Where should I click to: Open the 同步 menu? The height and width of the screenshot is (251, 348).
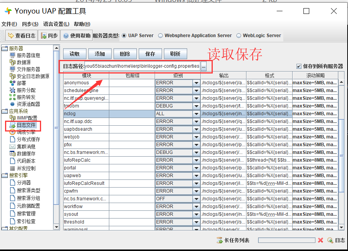click(x=30, y=24)
